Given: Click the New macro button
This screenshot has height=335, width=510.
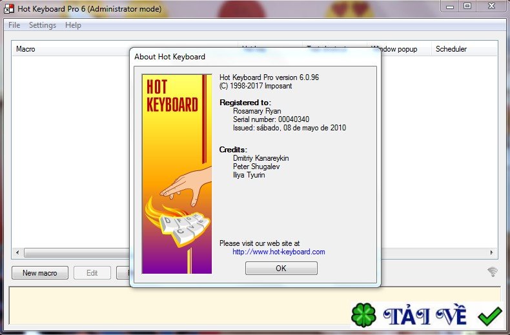Looking at the screenshot, I should point(40,273).
